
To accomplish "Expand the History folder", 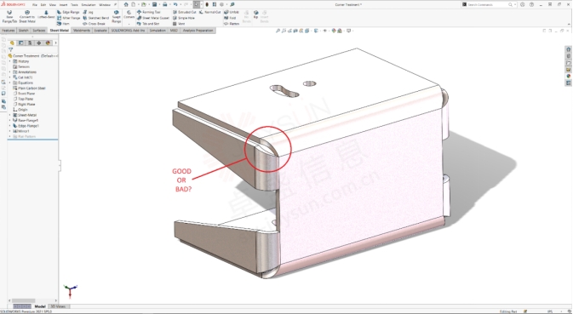I will click(10, 61).
